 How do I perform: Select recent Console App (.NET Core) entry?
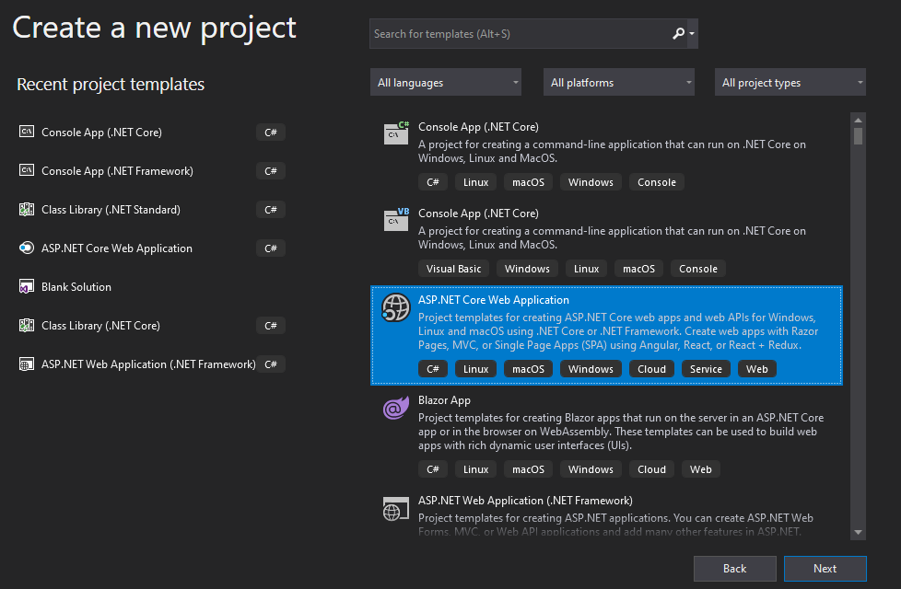152,132
